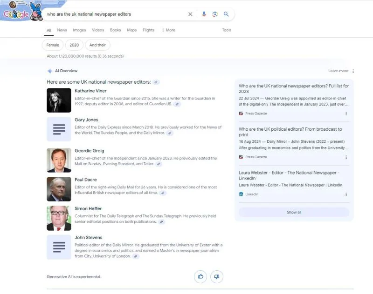The width and height of the screenshot is (373, 294).
Task: Expand the More search categories menu
Action: coord(168,30)
